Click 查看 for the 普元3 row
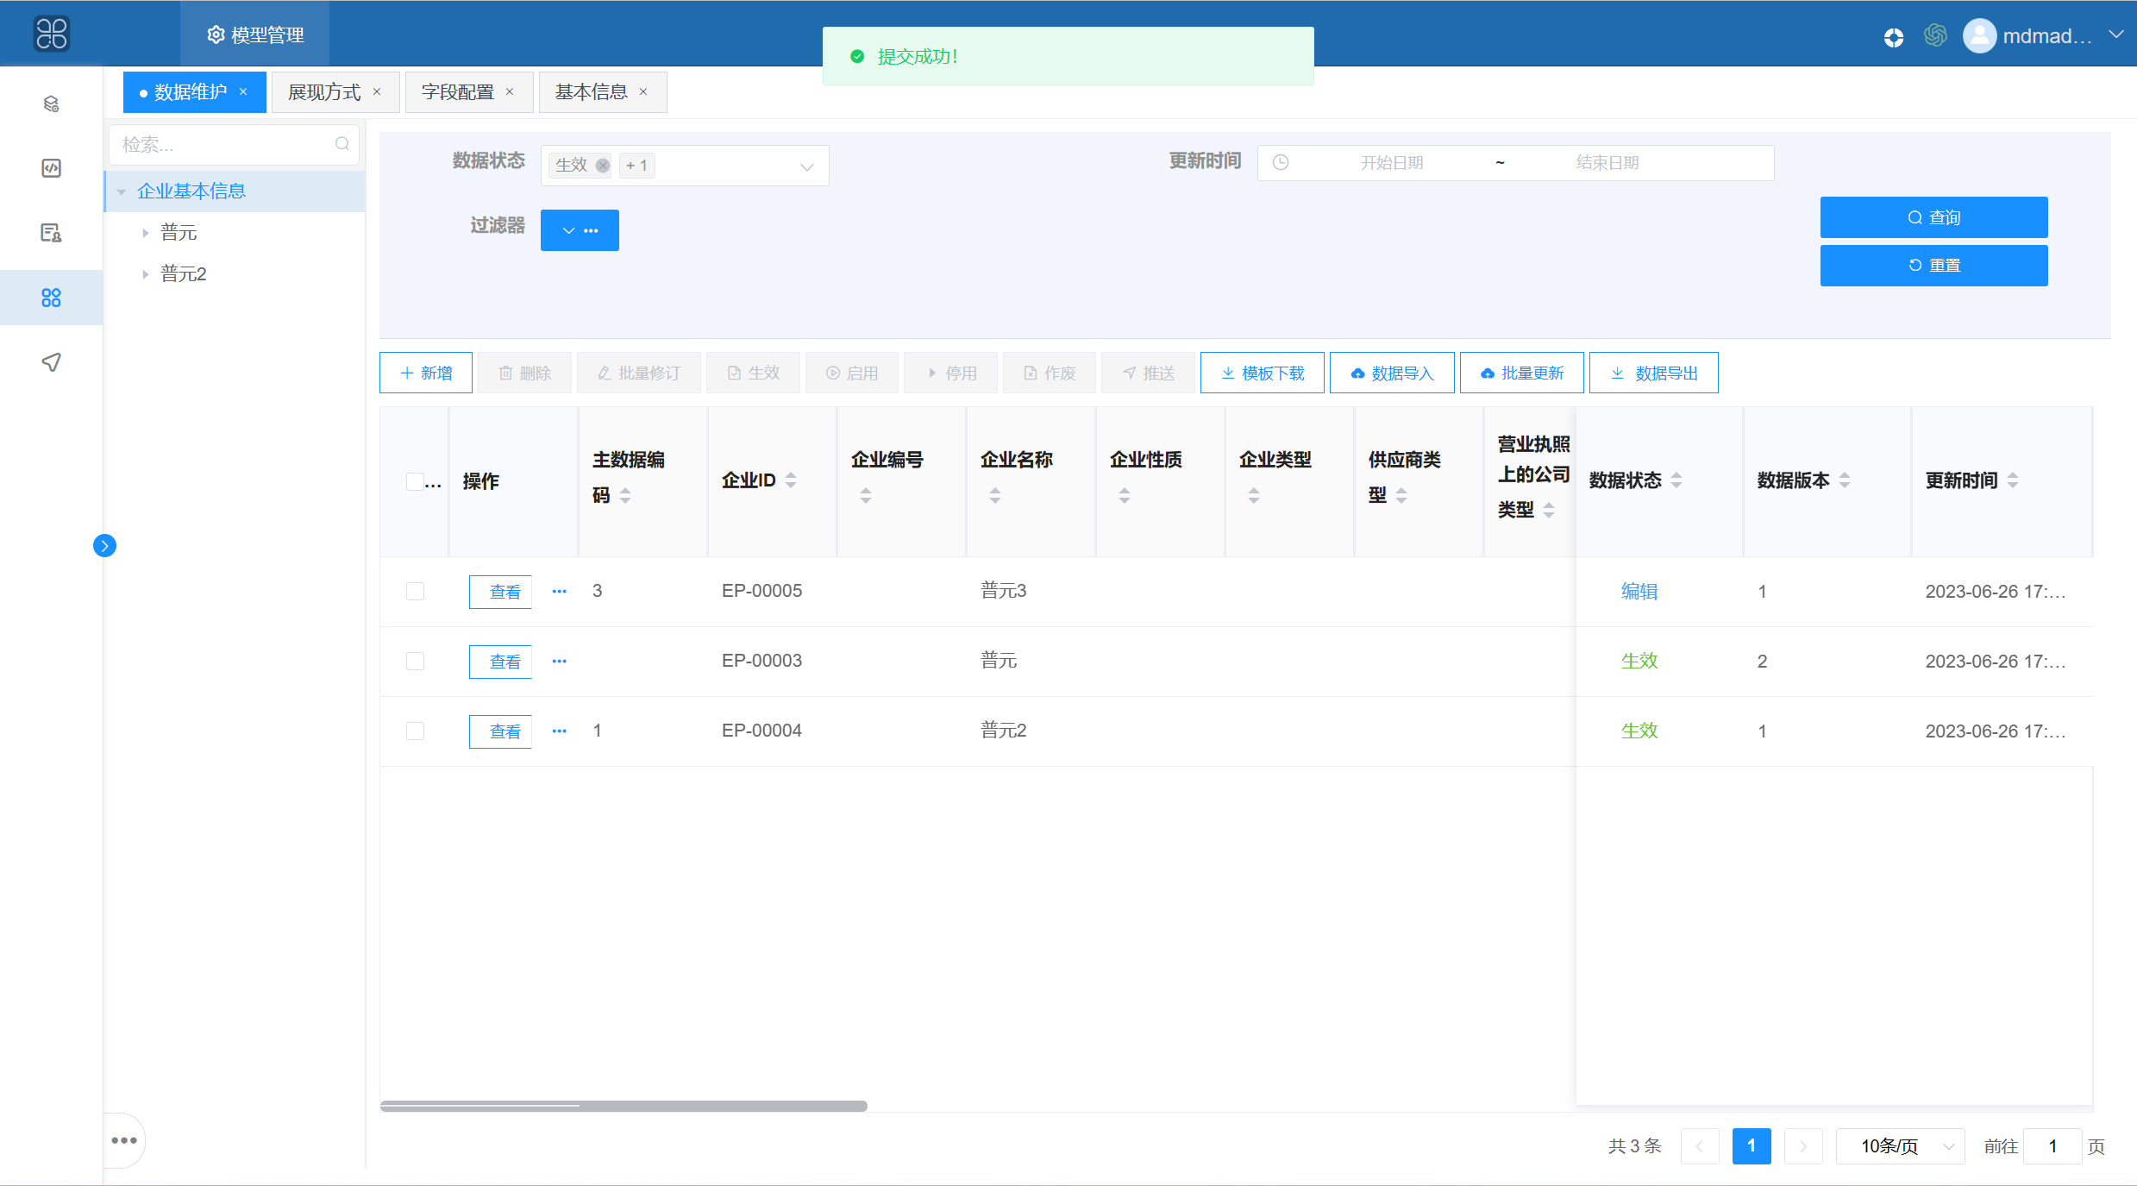The height and width of the screenshot is (1186, 2137). tap(500, 592)
